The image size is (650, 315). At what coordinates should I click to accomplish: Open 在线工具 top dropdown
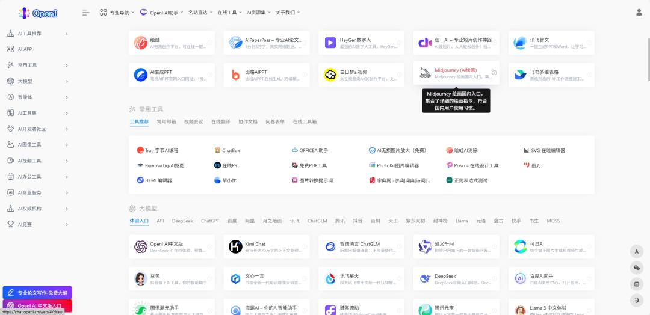tap(229, 13)
